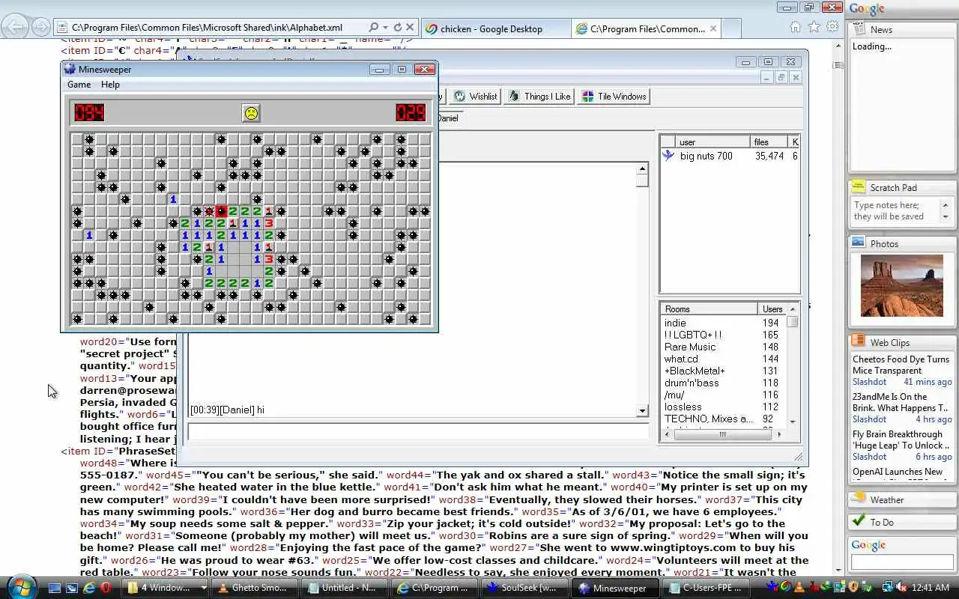Click chat area scroll down arrow
959x599 pixels.
tap(642, 410)
